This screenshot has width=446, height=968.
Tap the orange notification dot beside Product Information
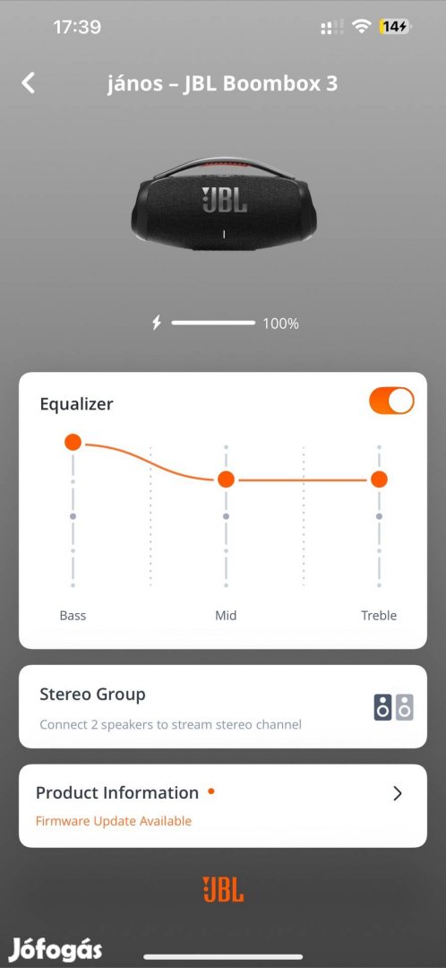[x=211, y=791]
